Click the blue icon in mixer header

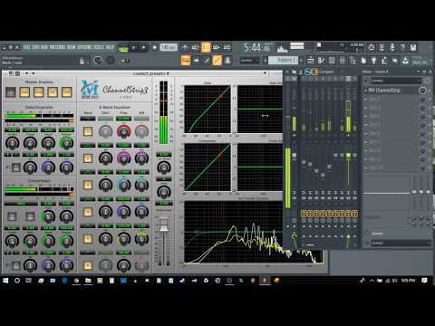click(x=307, y=72)
